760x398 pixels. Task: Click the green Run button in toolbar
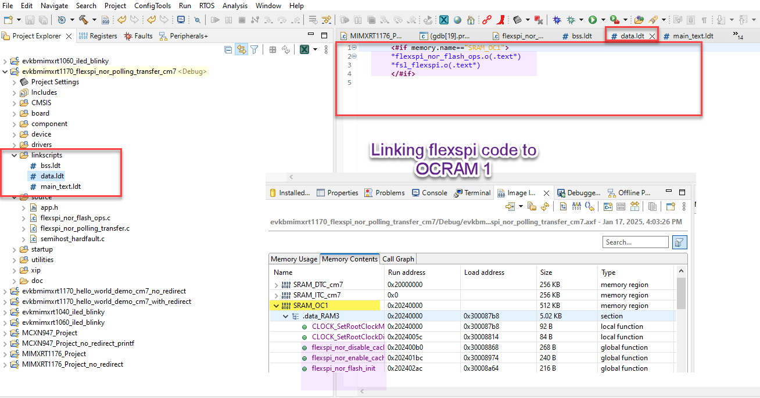[x=593, y=20]
